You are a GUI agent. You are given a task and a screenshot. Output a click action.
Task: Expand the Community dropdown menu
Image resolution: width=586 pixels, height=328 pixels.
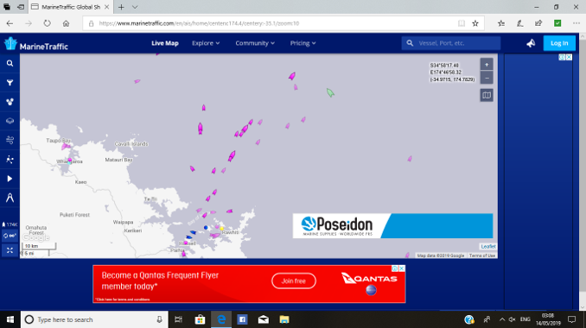(255, 43)
